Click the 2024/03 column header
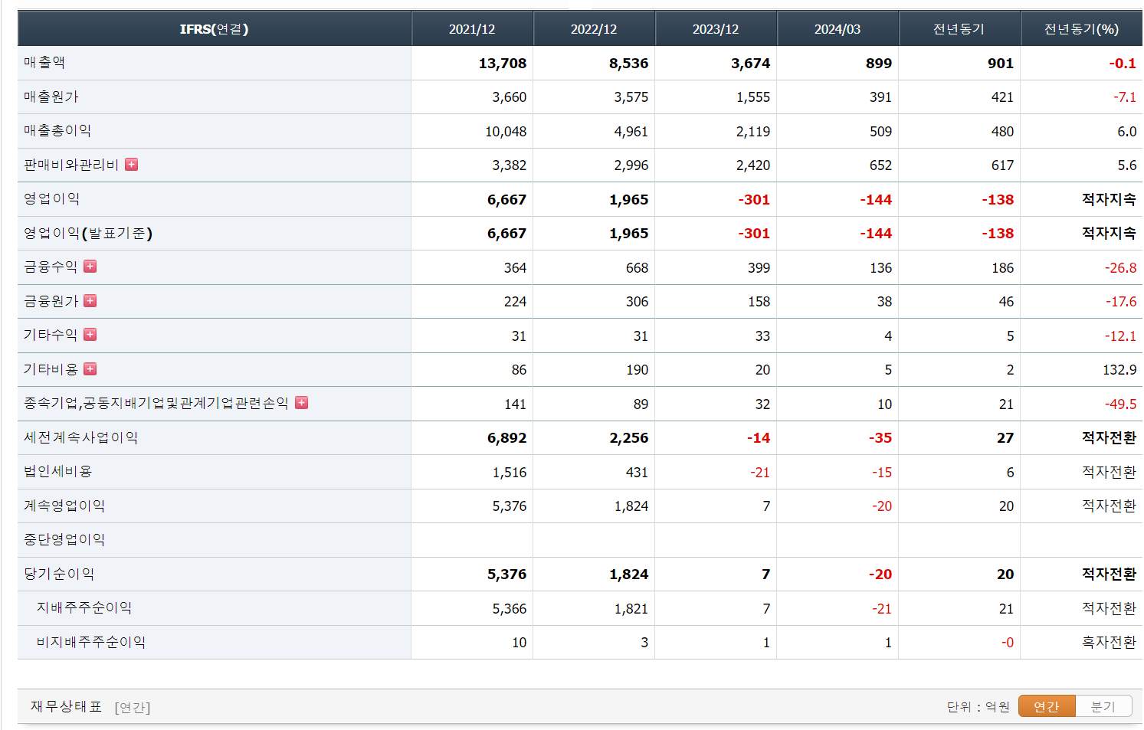This screenshot has width=1144, height=730. 838,29
